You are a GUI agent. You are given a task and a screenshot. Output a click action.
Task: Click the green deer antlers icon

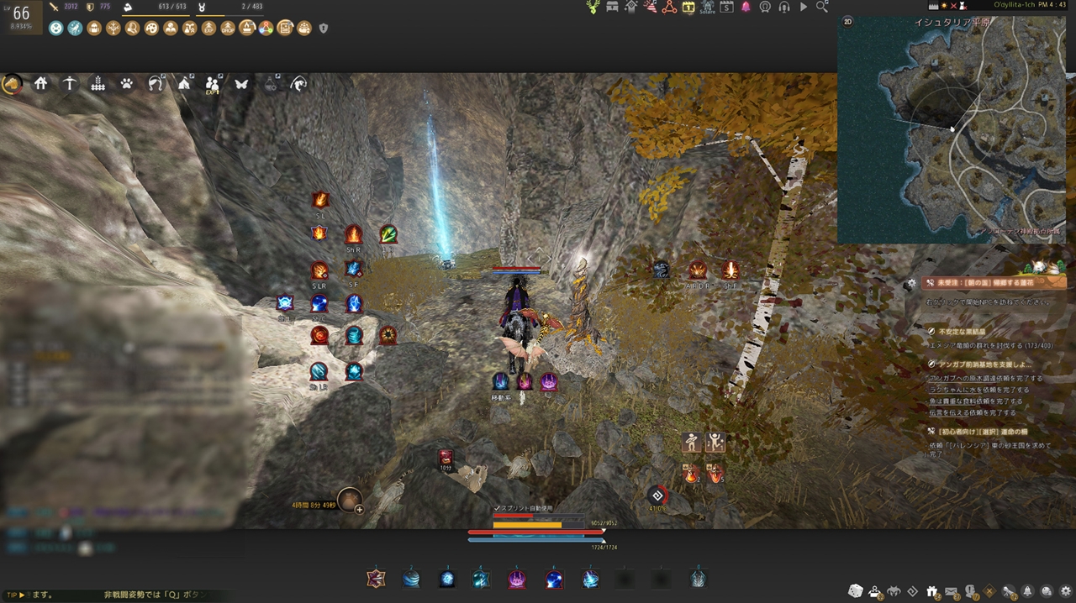(593, 7)
